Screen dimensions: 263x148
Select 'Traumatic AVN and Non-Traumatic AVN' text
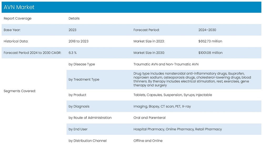[x=166, y=64]
